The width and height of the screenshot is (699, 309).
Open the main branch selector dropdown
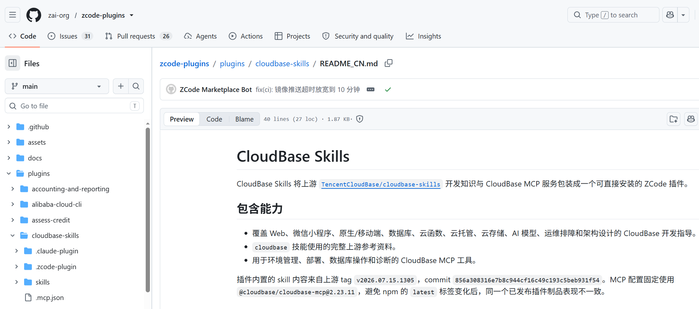[57, 86]
